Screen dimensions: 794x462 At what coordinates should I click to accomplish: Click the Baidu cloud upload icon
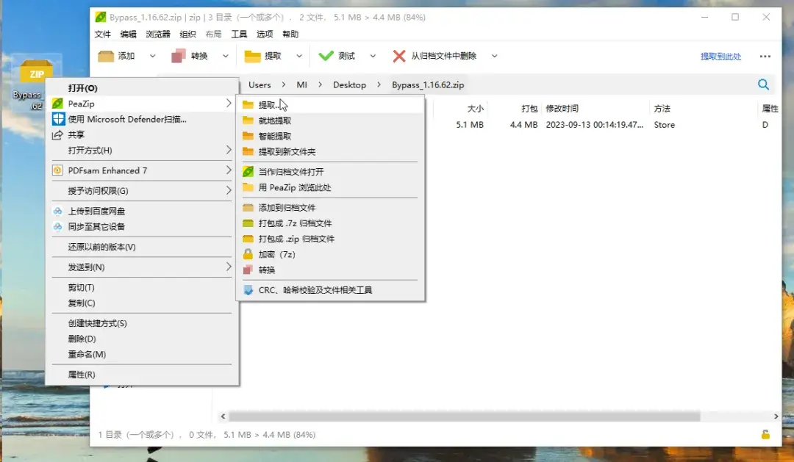click(x=58, y=211)
